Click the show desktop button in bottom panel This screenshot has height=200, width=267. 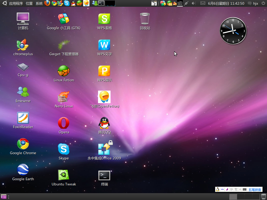point(4,197)
